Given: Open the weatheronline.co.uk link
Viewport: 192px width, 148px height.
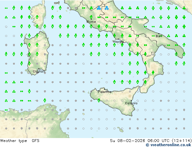Looking at the screenshot, I should tap(169, 145).
